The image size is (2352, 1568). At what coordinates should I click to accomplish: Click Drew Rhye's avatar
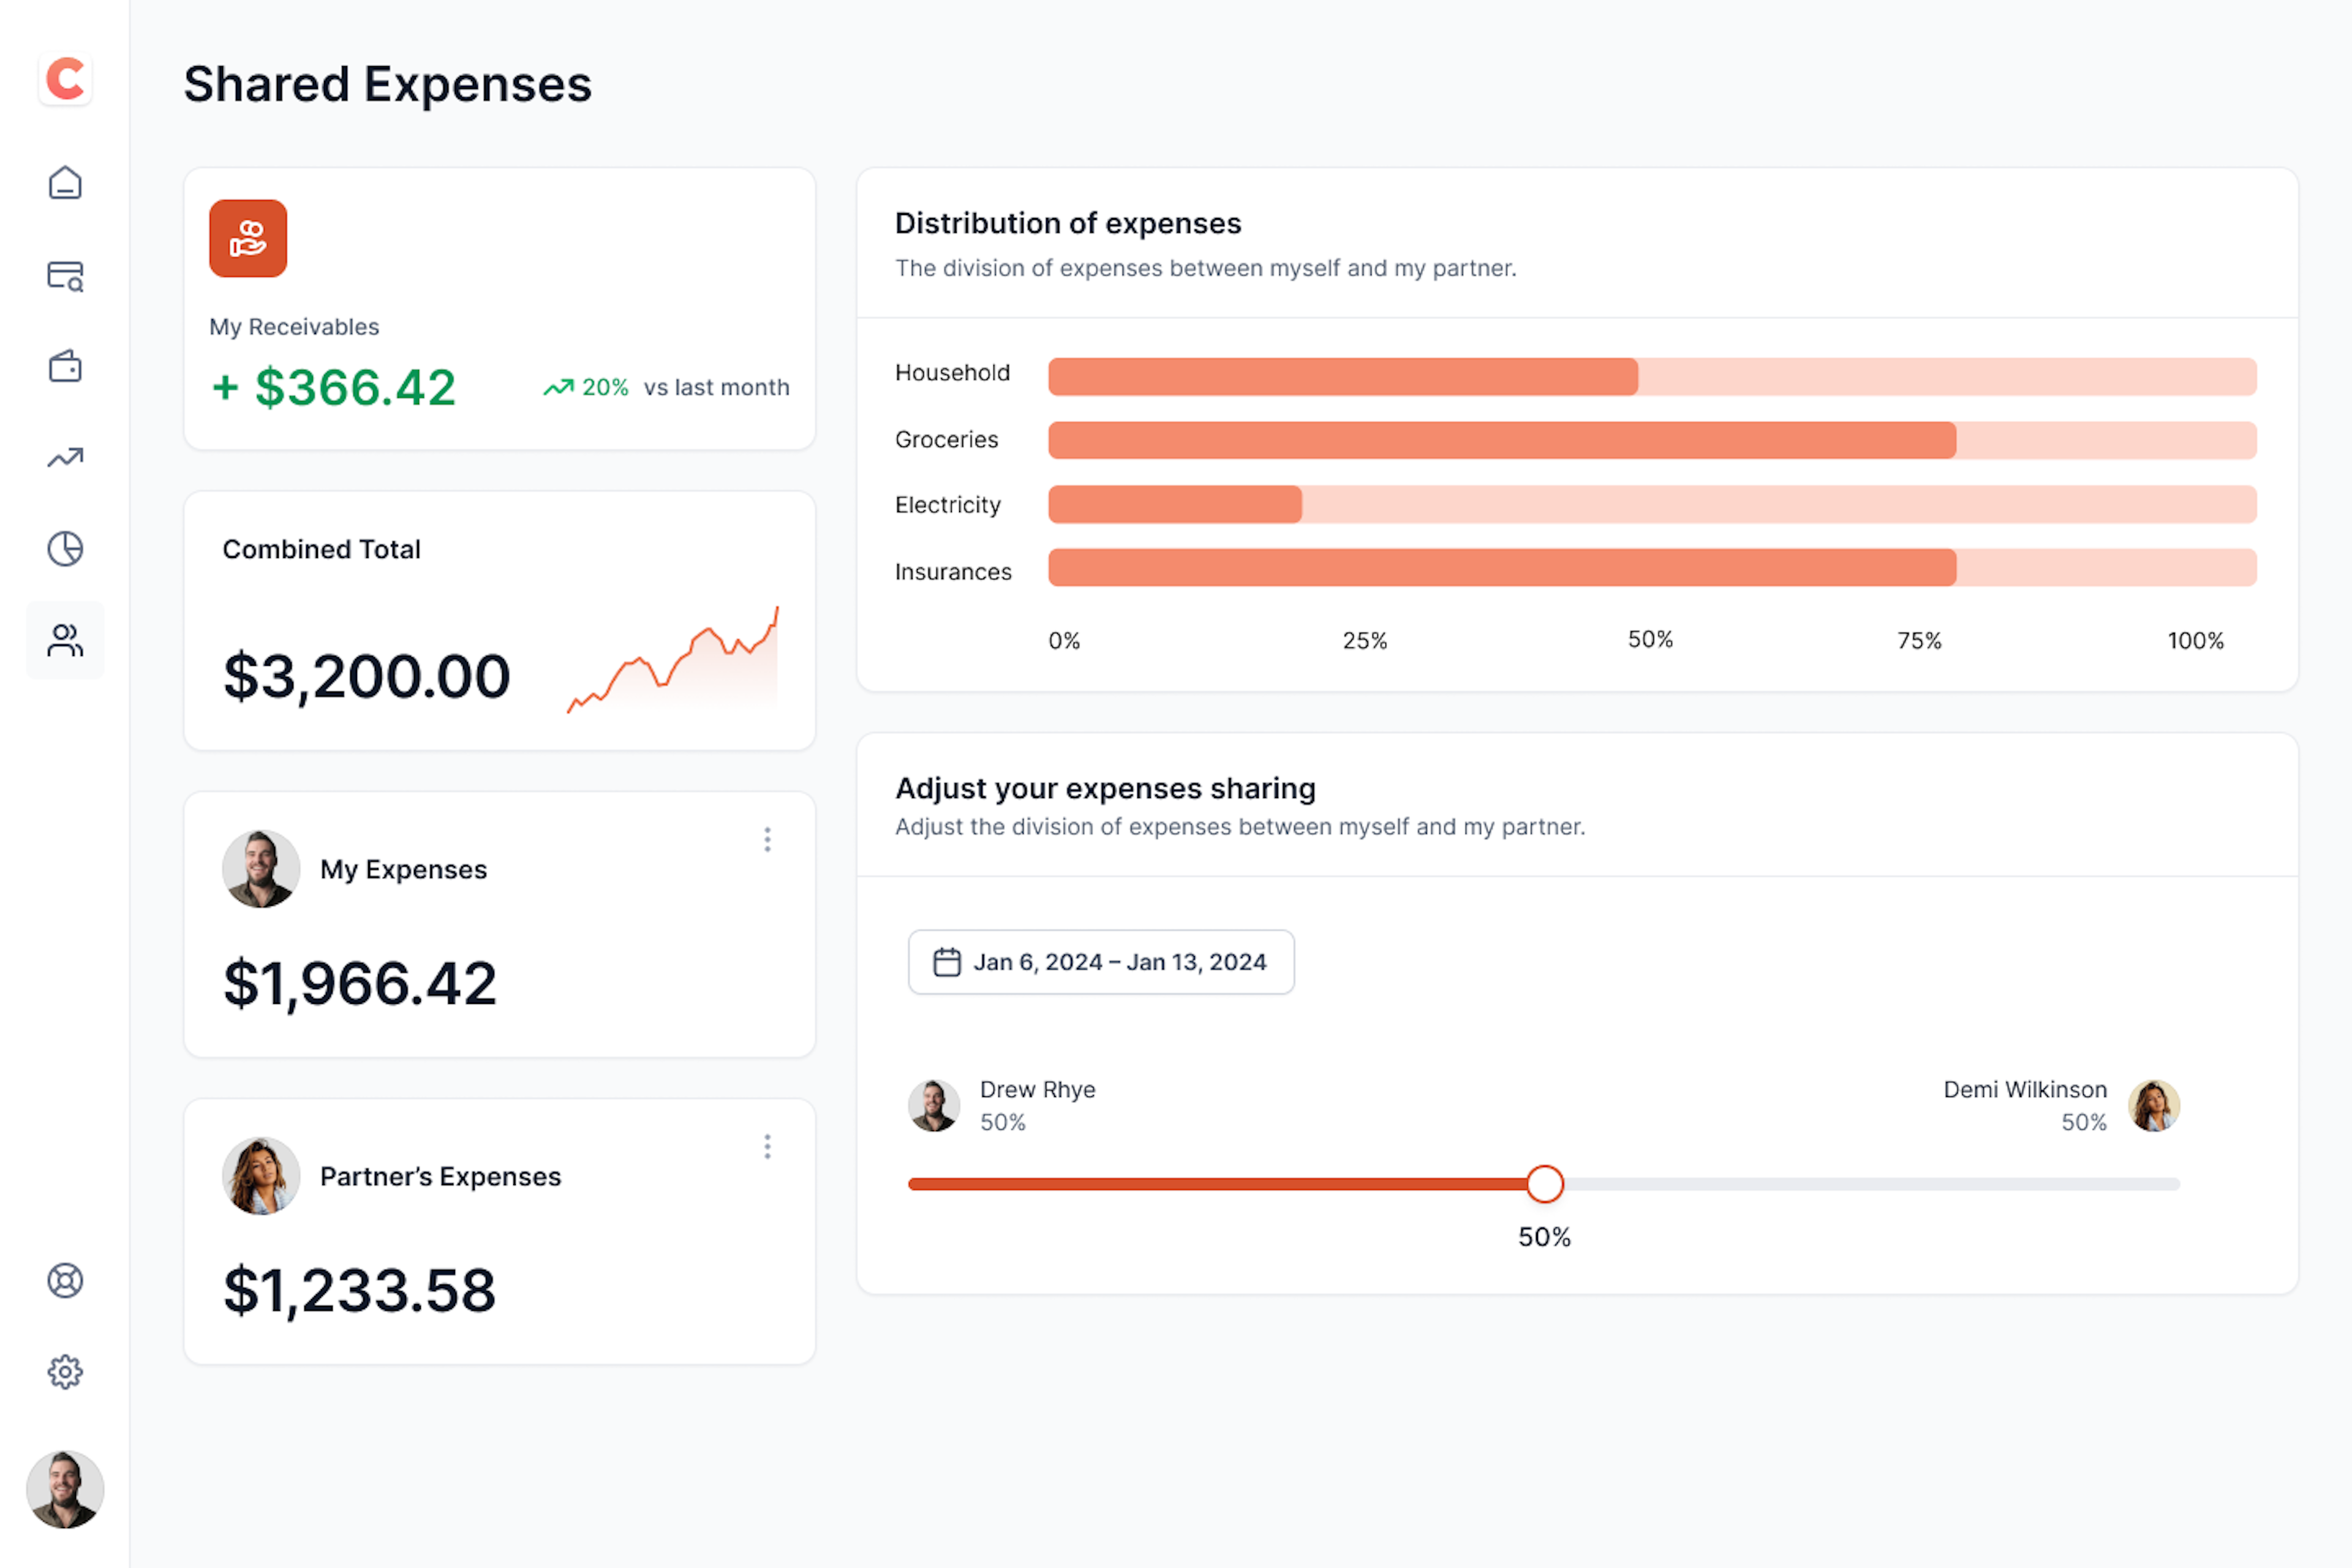(934, 1106)
